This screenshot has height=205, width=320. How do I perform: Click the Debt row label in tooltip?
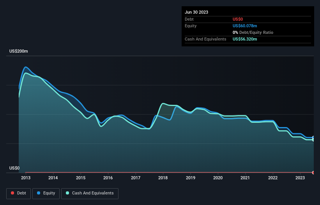click(x=189, y=19)
